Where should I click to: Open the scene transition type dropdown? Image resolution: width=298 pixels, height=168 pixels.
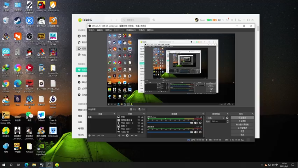tap(216, 118)
